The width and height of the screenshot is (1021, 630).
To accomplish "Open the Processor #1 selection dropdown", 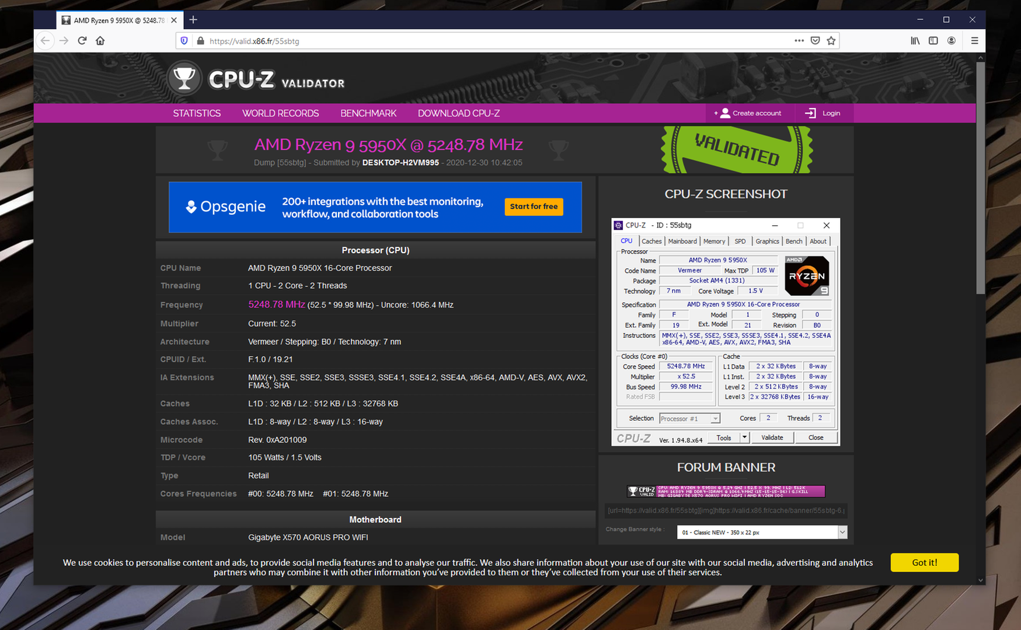I will pyautogui.click(x=689, y=419).
